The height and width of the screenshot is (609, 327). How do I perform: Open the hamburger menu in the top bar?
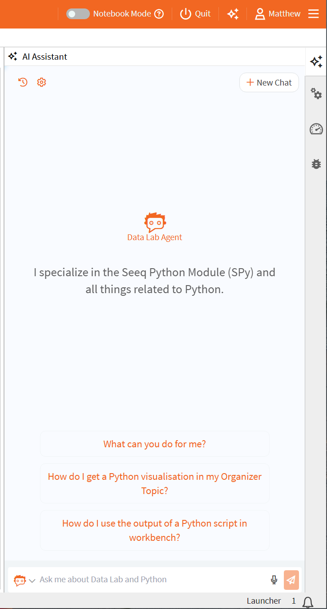(x=314, y=14)
